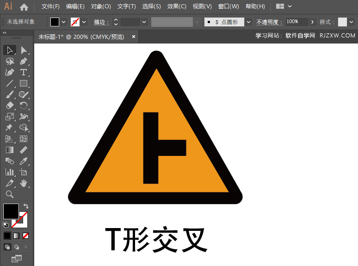Select the Paintbrush tool
Viewport: 358px width, 266px height.
tap(10, 94)
